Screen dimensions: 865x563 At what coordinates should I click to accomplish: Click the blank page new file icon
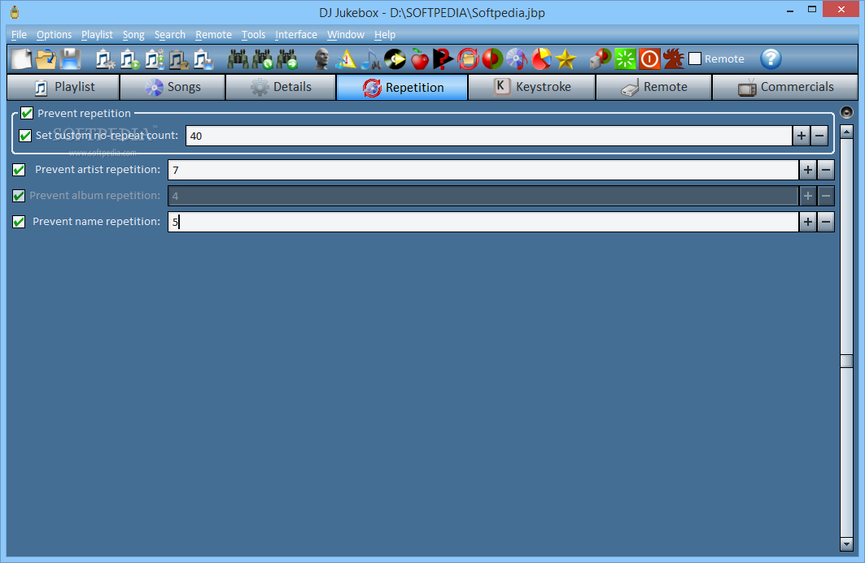21,59
